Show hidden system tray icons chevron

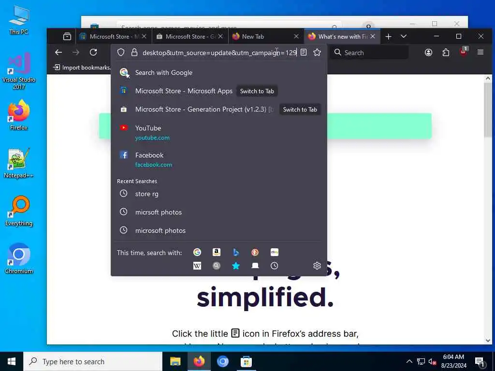click(x=409, y=361)
